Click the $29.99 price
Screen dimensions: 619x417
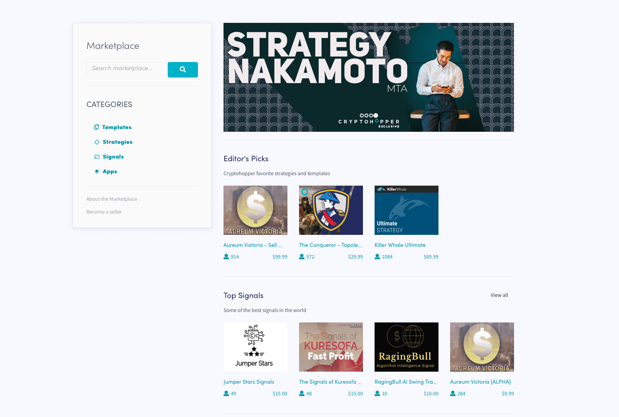(x=356, y=257)
